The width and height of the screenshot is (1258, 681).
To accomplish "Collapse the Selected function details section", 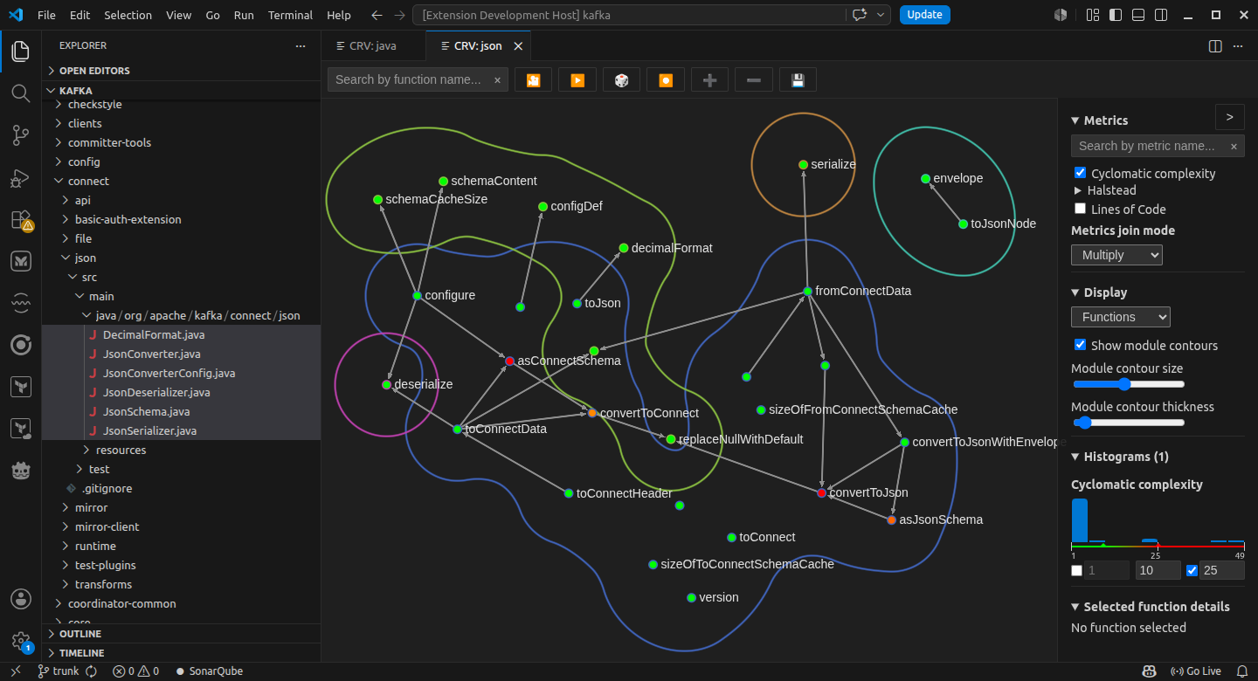I will point(1150,607).
